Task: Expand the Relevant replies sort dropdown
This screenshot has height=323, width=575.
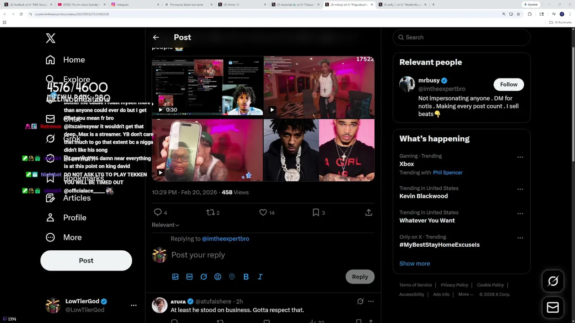Action: coord(165,225)
